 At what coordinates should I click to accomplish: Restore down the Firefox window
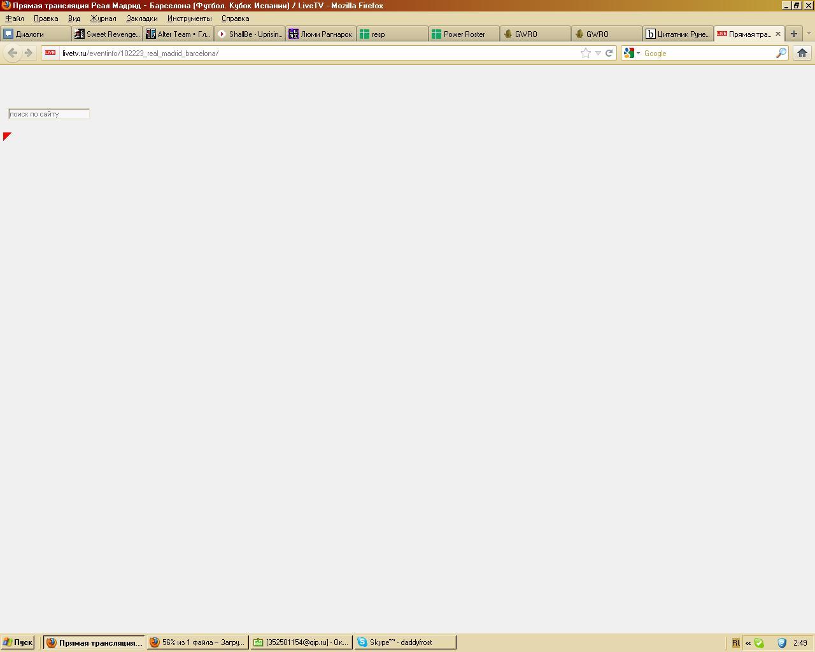[x=796, y=5]
